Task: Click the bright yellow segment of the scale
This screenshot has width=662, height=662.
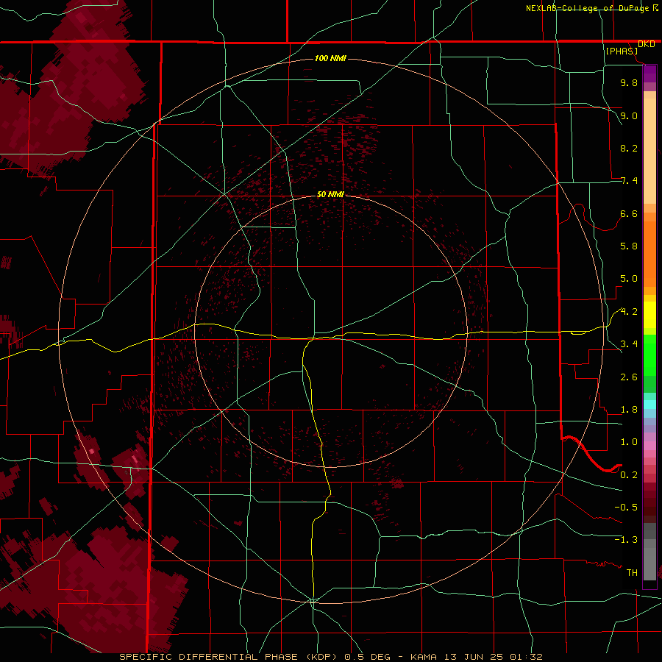Action: [x=649, y=315]
